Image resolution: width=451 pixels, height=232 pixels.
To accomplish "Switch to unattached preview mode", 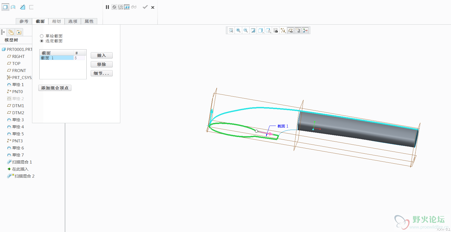I will pyautogui.click(x=121, y=7).
